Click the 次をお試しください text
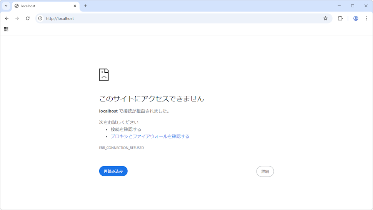The image size is (373, 210). point(118,122)
